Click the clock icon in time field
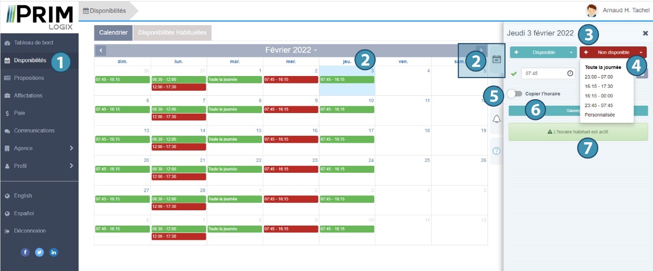 click(x=570, y=73)
